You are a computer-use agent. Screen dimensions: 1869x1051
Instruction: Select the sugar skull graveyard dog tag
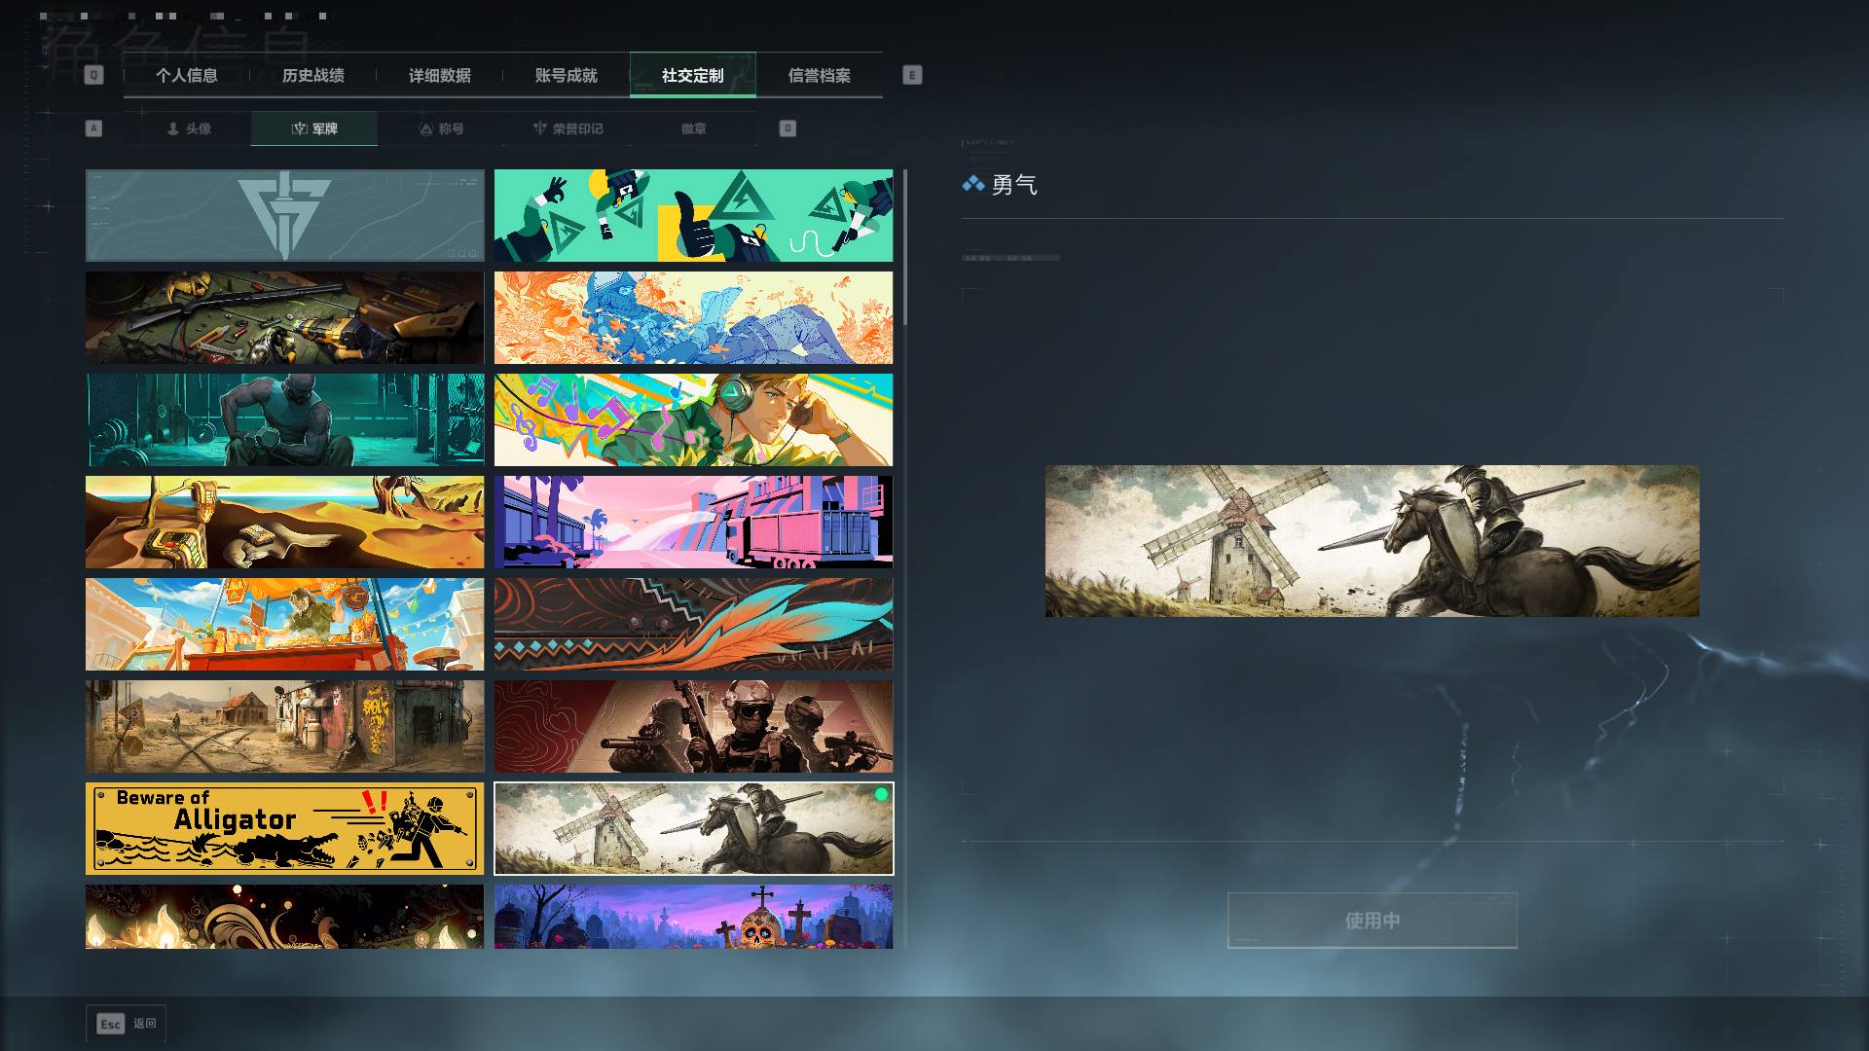pyautogui.click(x=693, y=917)
